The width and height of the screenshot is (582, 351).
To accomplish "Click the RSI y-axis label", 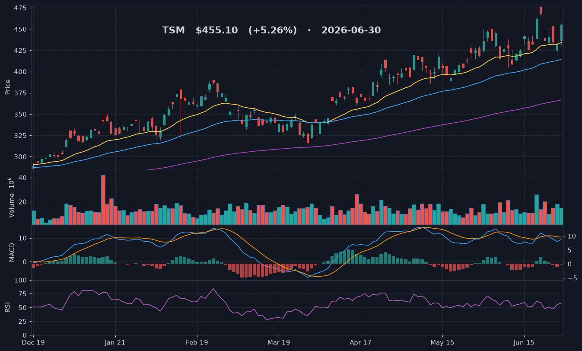I will (8, 307).
